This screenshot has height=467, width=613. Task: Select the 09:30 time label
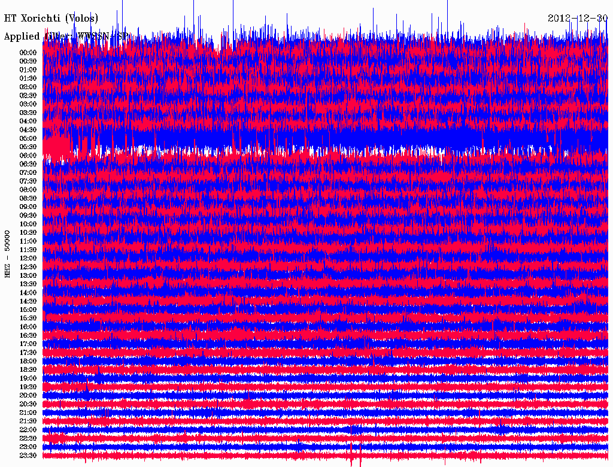pos(28,216)
